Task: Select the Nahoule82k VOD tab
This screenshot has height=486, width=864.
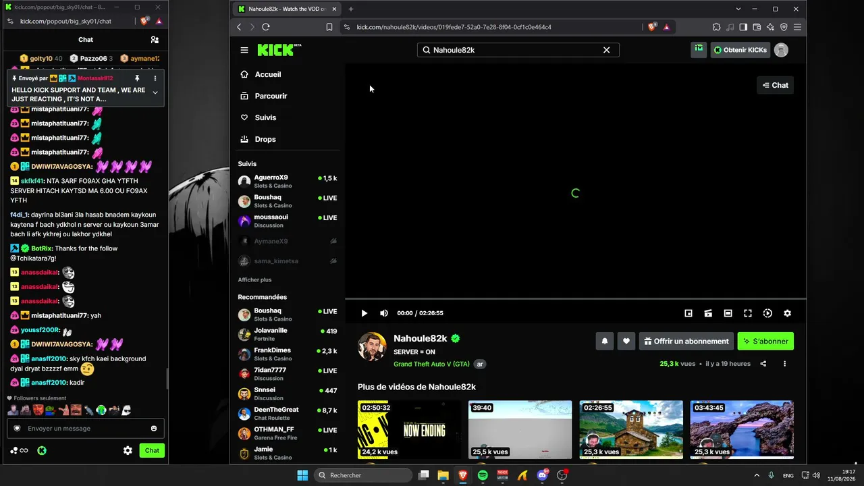Action: 288,9
